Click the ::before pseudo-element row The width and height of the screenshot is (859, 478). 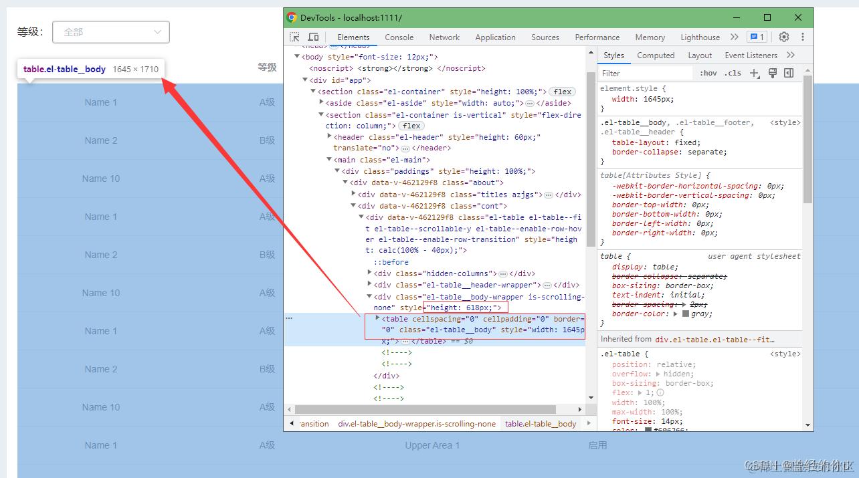(391, 262)
